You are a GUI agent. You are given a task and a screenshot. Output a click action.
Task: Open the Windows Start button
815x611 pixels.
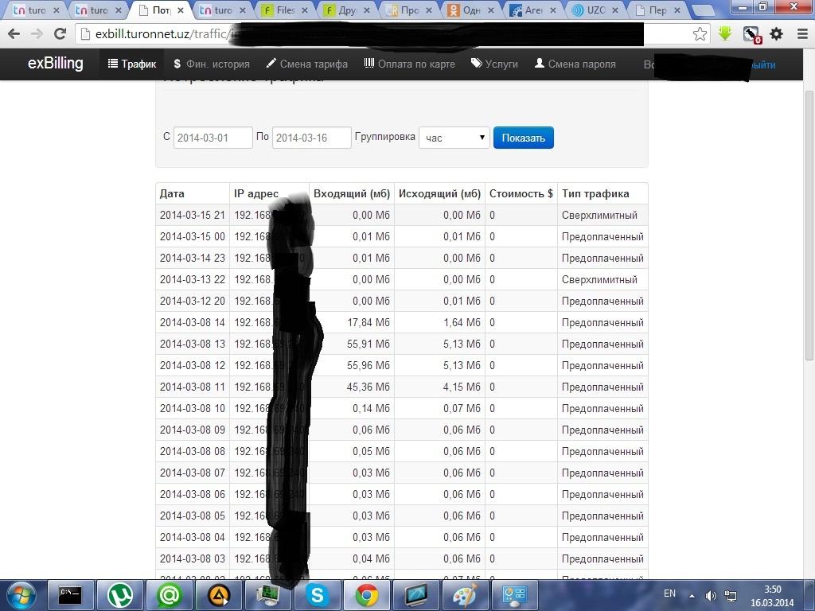(21, 595)
